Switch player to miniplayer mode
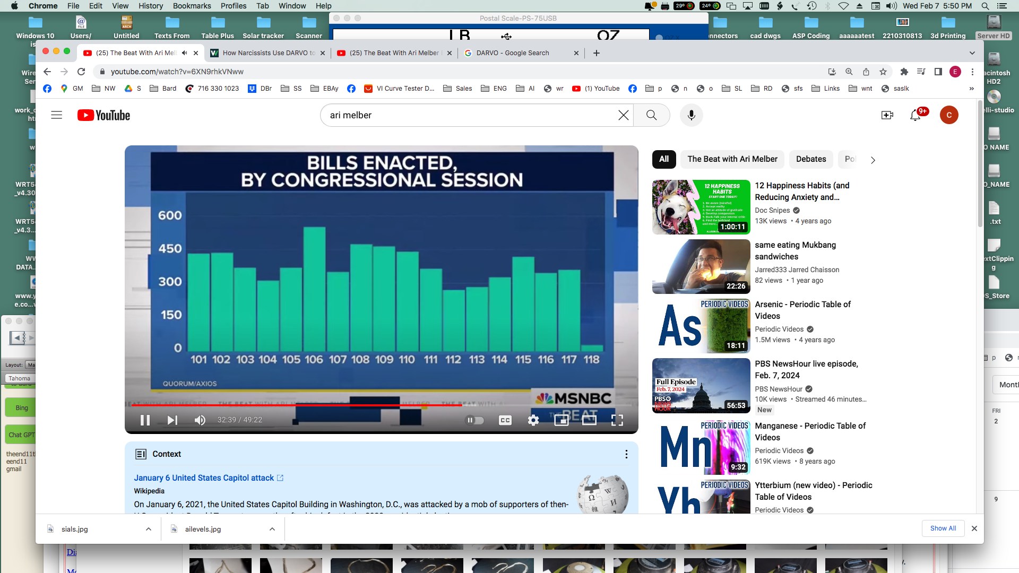Screen dimensions: 1019x573 (561, 420)
